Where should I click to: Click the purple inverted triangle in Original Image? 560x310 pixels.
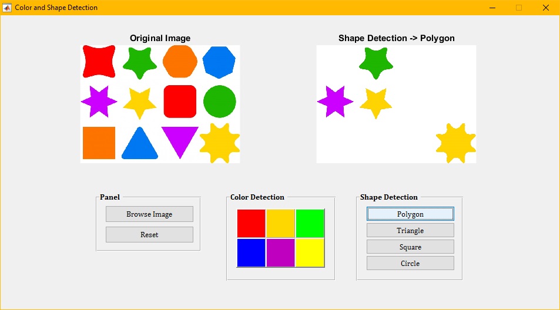(x=180, y=139)
